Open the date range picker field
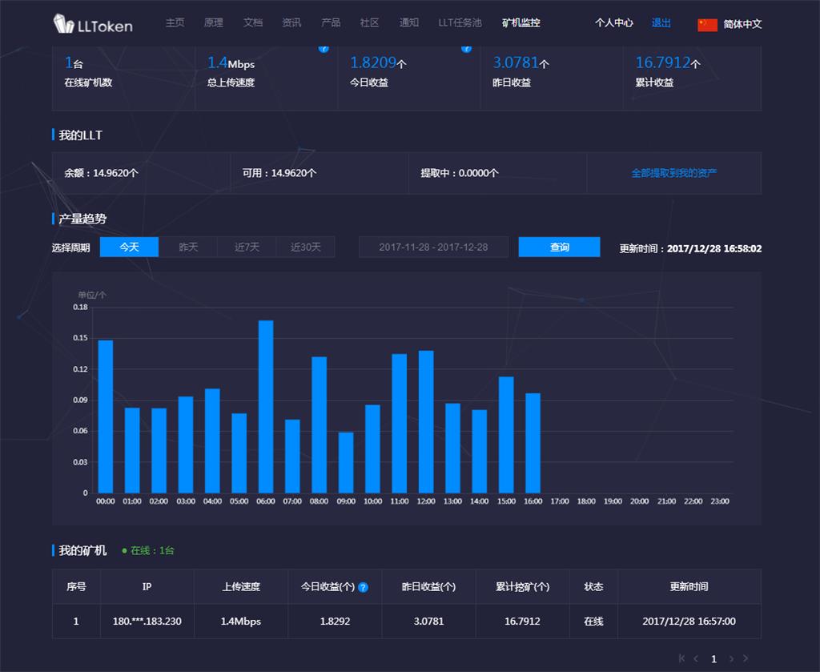The height and width of the screenshot is (672, 820). pyautogui.click(x=433, y=247)
